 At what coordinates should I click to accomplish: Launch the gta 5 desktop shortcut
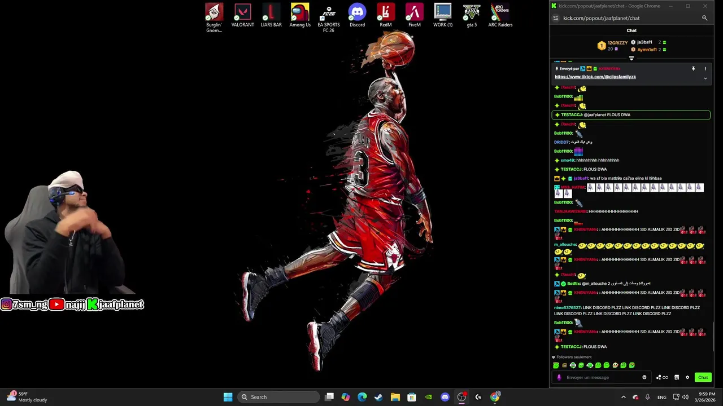(472, 15)
